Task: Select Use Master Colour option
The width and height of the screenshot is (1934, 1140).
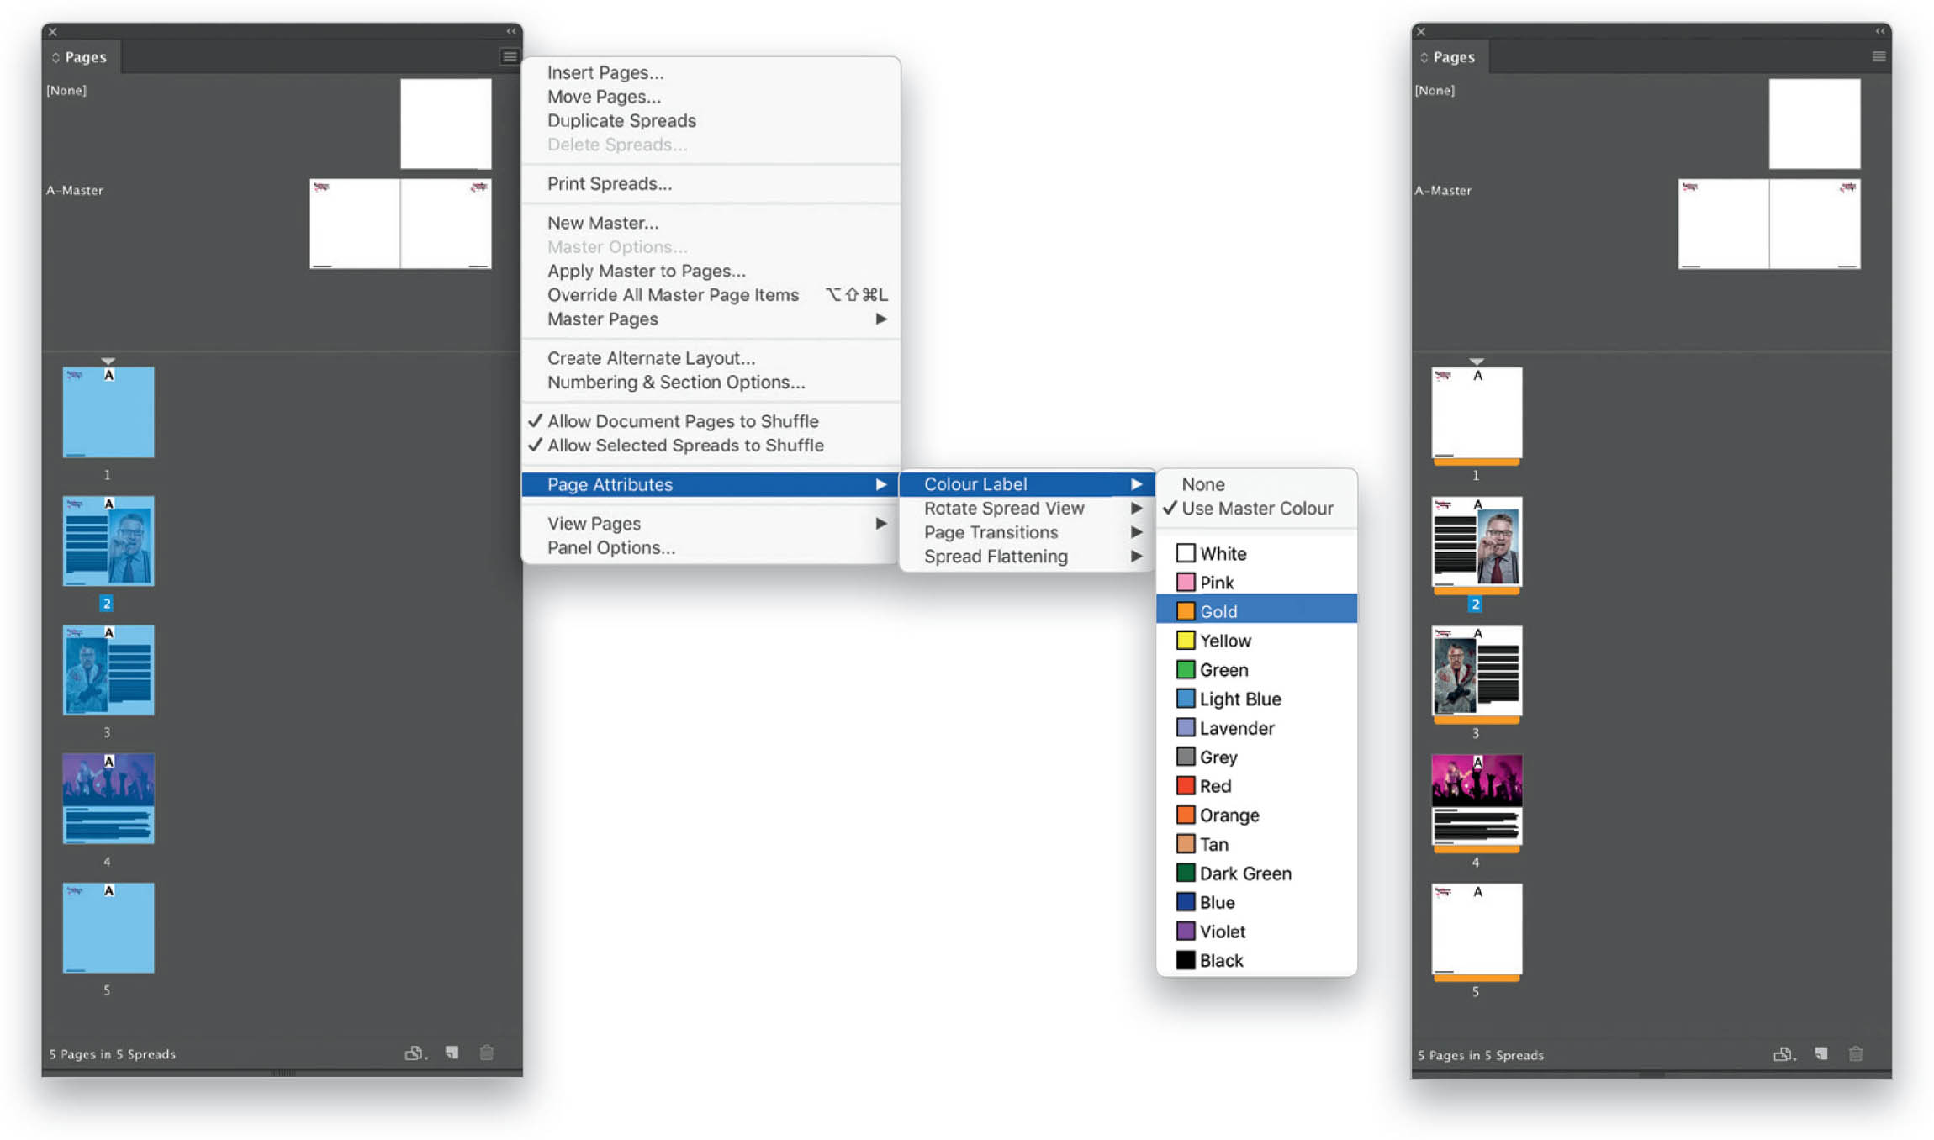Action: coord(1256,509)
